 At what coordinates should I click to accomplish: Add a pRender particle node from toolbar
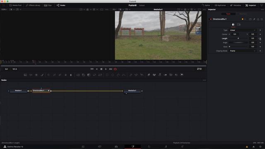pos(142,75)
